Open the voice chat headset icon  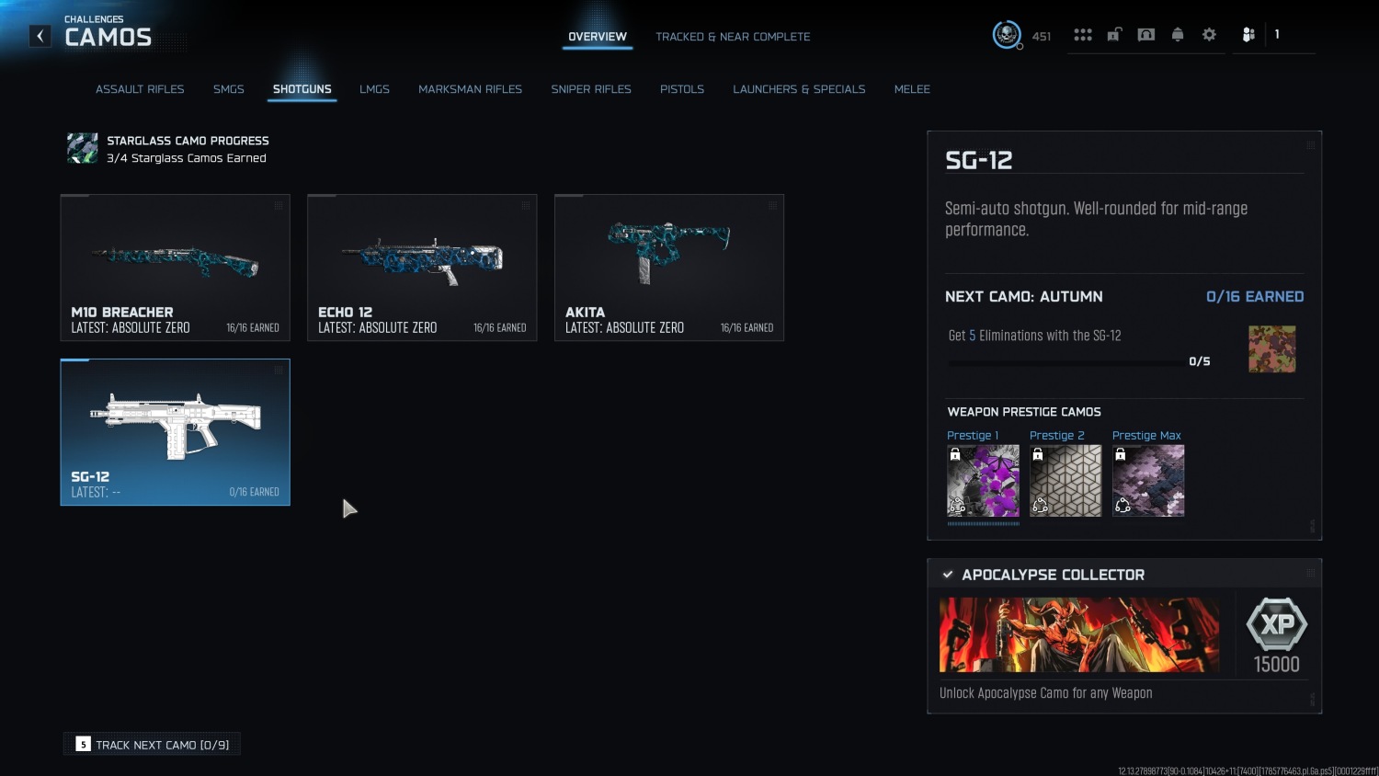[1145, 35]
